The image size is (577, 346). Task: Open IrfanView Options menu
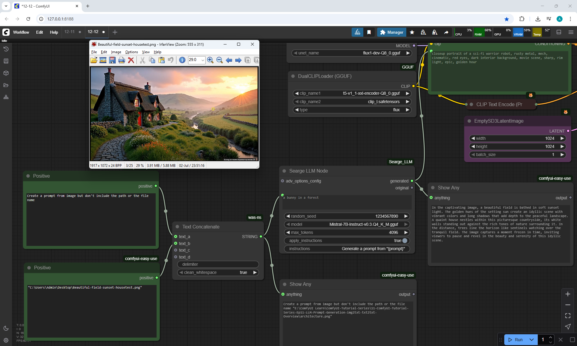click(131, 52)
